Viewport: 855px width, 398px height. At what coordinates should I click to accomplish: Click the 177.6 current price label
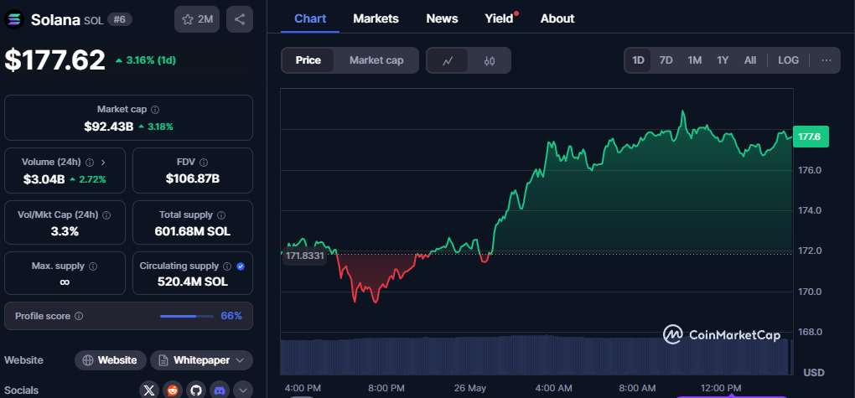click(x=811, y=137)
